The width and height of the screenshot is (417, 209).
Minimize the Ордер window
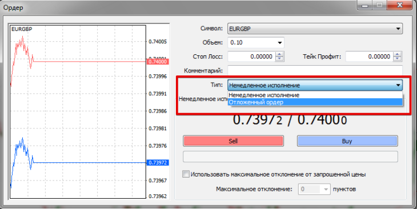click(x=365, y=5)
